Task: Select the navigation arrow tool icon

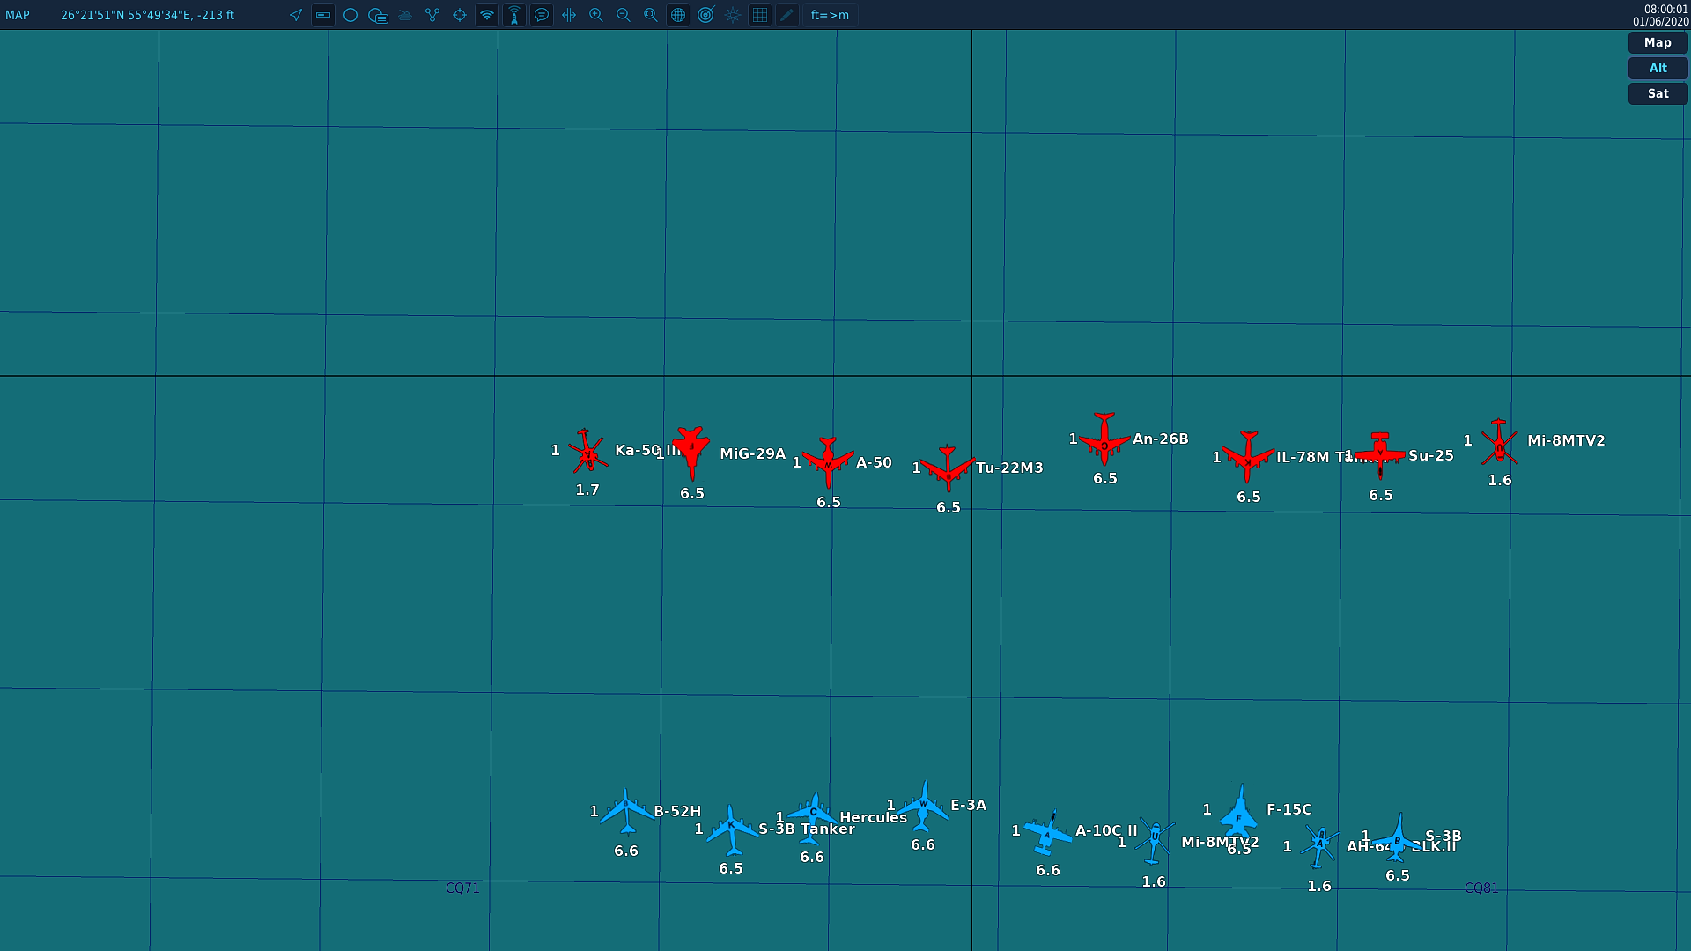Action: [x=296, y=15]
